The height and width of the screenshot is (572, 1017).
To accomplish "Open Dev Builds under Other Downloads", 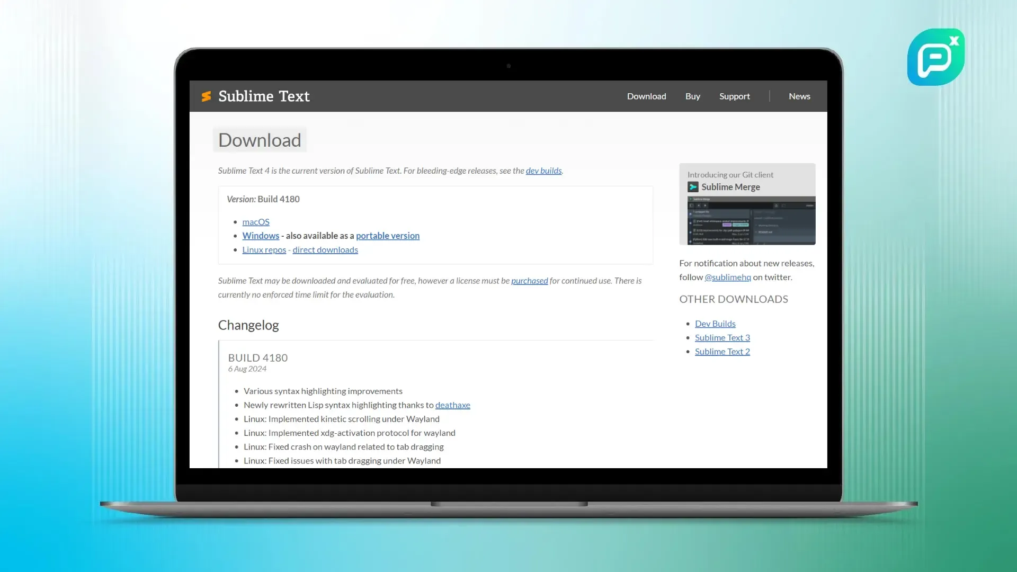I will click(715, 324).
